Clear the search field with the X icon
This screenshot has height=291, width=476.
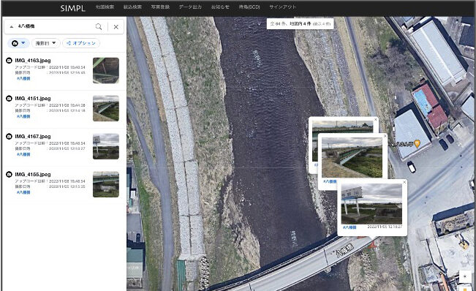(116, 27)
